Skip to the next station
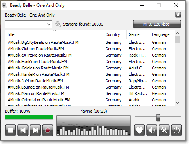The width and height of the screenshot is (189, 144). 35,130
